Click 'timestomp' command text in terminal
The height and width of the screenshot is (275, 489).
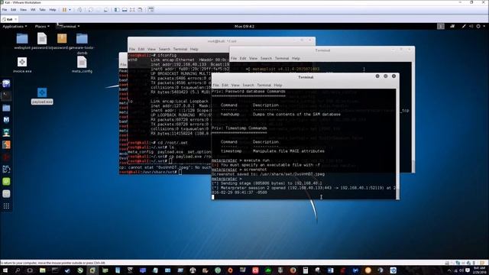(x=231, y=151)
